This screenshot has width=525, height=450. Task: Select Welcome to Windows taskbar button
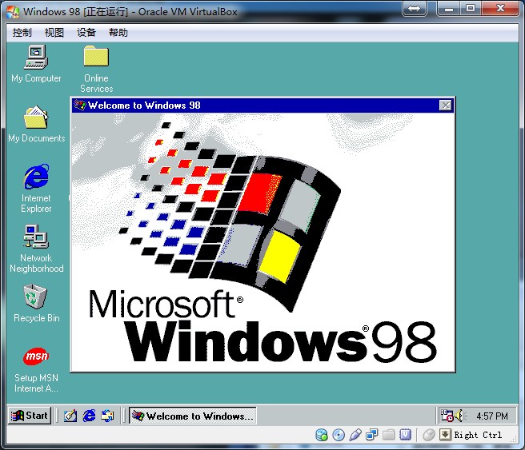193,416
